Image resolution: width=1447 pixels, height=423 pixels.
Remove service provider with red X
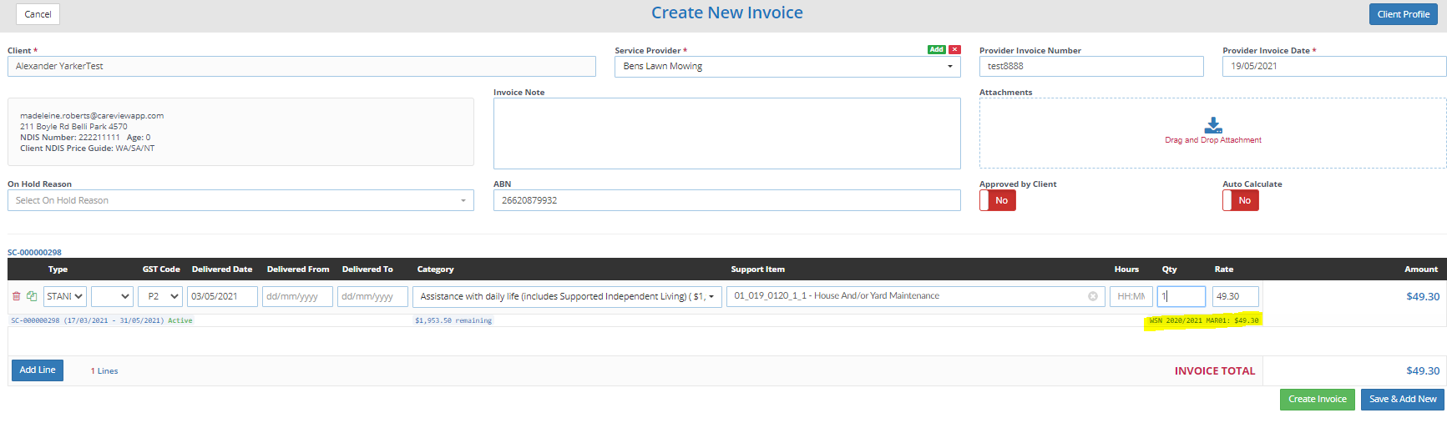point(955,50)
